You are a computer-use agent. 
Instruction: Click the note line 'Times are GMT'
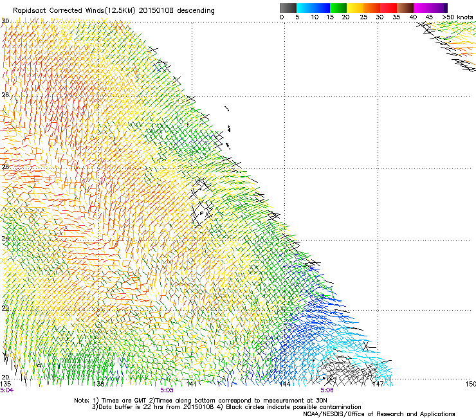124,401
